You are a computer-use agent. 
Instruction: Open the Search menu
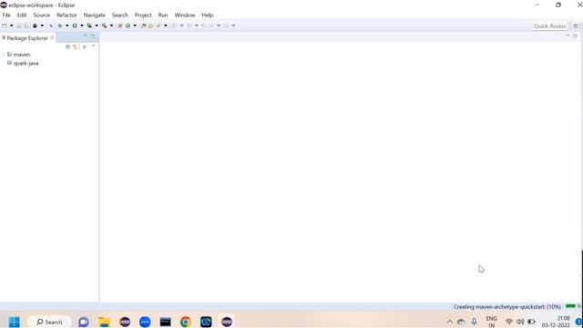[119, 15]
